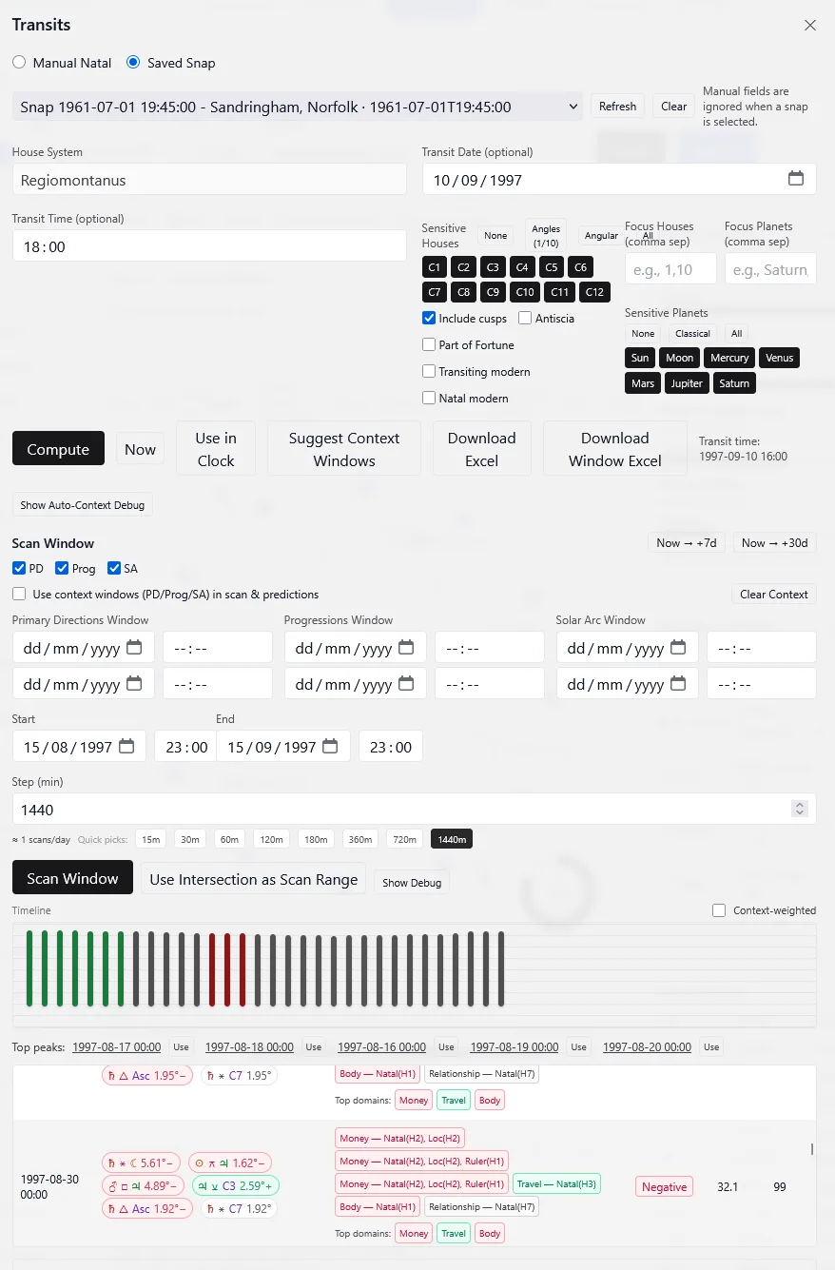Select the Manual Natal radio button
The width and height of the screenshot is (835, 1270).
19,63
